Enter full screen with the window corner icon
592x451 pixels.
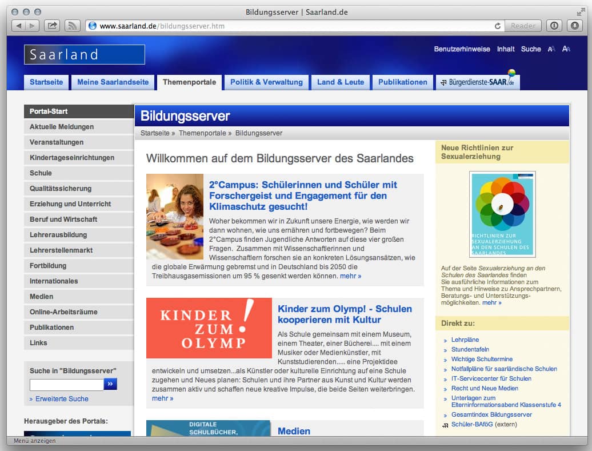(581, 12)
